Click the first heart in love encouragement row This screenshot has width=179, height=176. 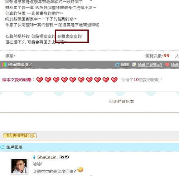pyautogui.click(x=40, y=80)
